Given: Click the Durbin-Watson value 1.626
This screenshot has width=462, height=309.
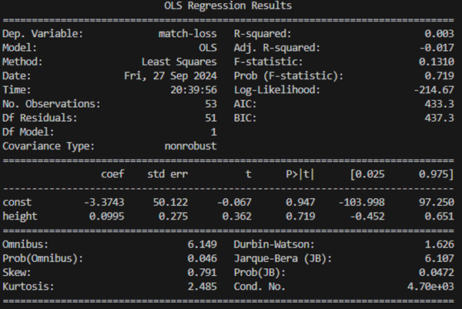Looking at the screenshot, I should click(x=438, y=244).
